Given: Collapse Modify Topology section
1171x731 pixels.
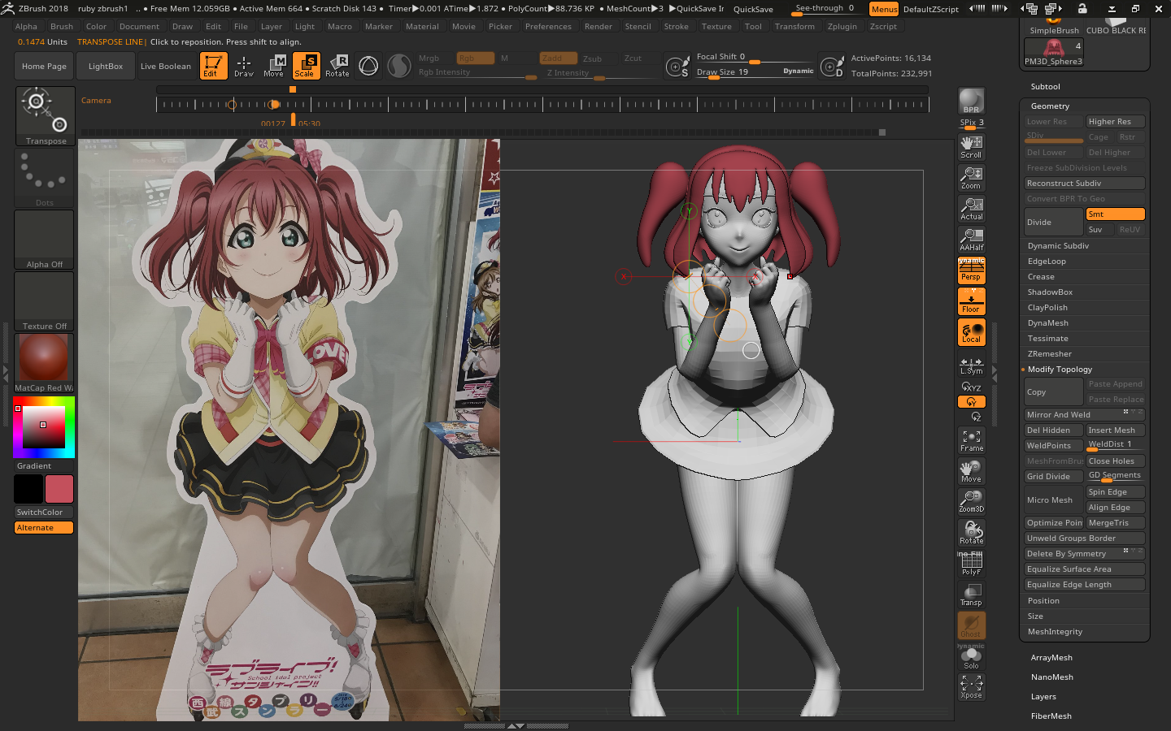Looking at the screenshot, I should pos(1060,370).
